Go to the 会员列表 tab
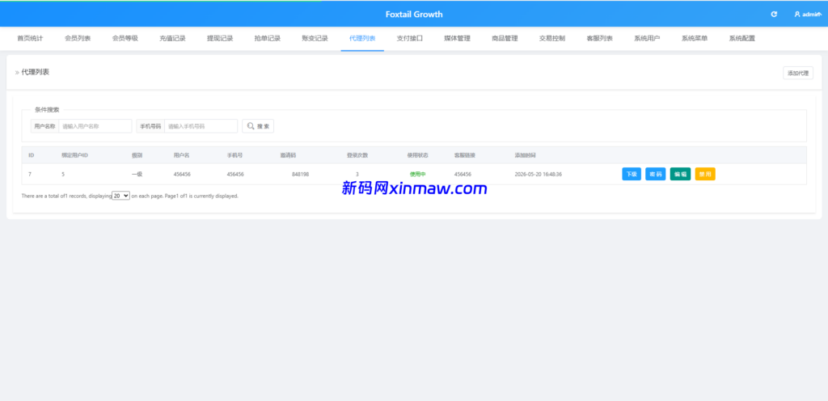 [x=78, y=39]
